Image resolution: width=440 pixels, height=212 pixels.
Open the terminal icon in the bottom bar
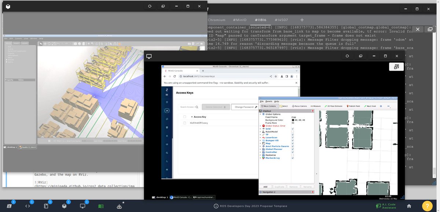pyautogui.click(x=9, y=206)
